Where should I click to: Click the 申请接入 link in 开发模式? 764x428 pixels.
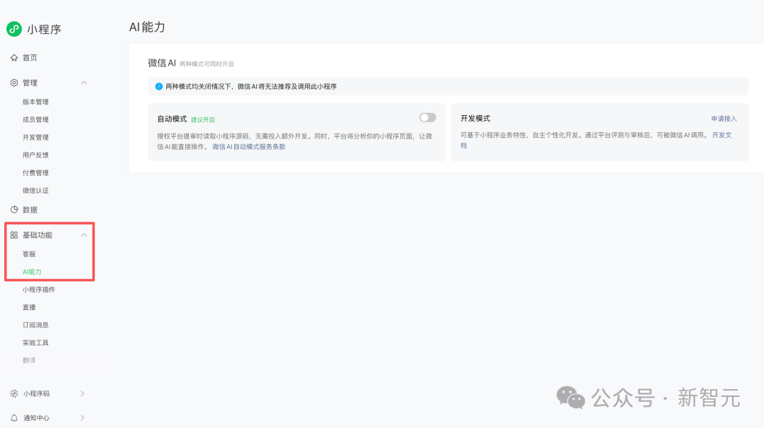(x=724, y=119)
